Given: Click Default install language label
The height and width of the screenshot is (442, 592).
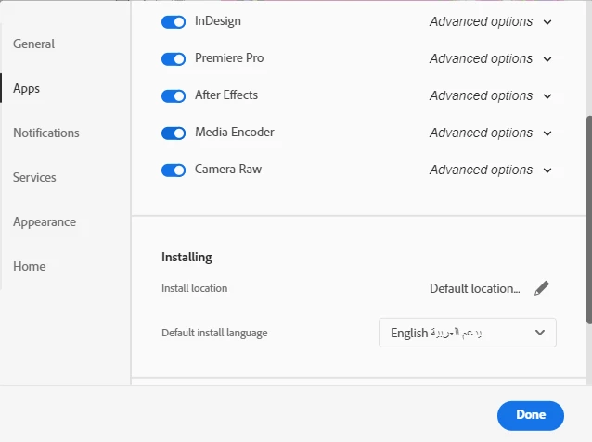Looking at the screenshot, I should coord(214,333).
